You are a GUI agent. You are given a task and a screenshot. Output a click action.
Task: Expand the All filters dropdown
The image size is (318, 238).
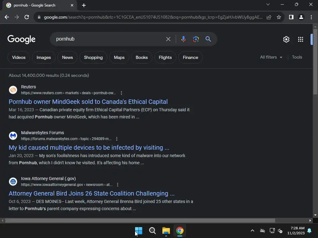271,57
